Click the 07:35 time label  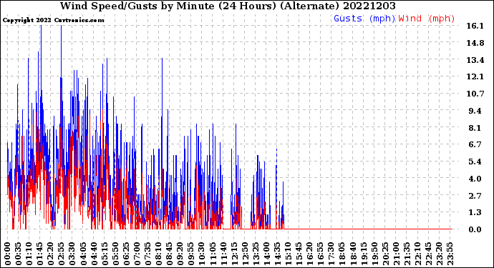pyautogui.click(x=147, y=254)
